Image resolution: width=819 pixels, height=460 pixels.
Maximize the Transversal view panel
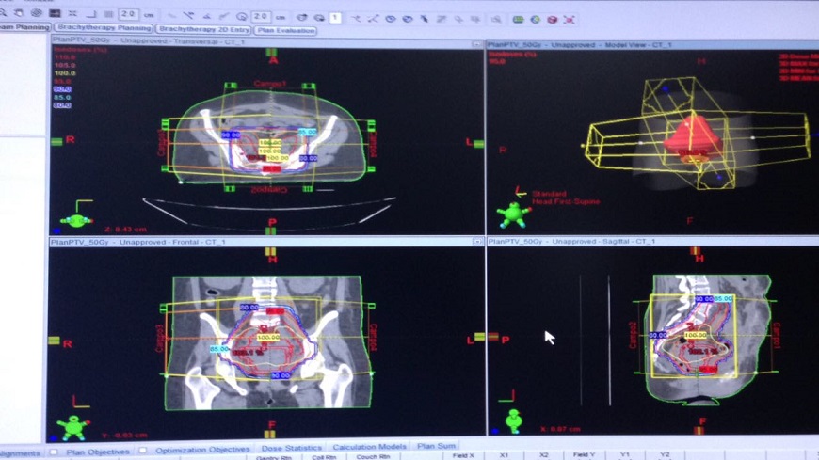point(476,45)
